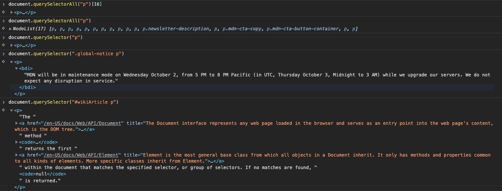
Task: Collapse the bdi element
Action: point(16,68)
